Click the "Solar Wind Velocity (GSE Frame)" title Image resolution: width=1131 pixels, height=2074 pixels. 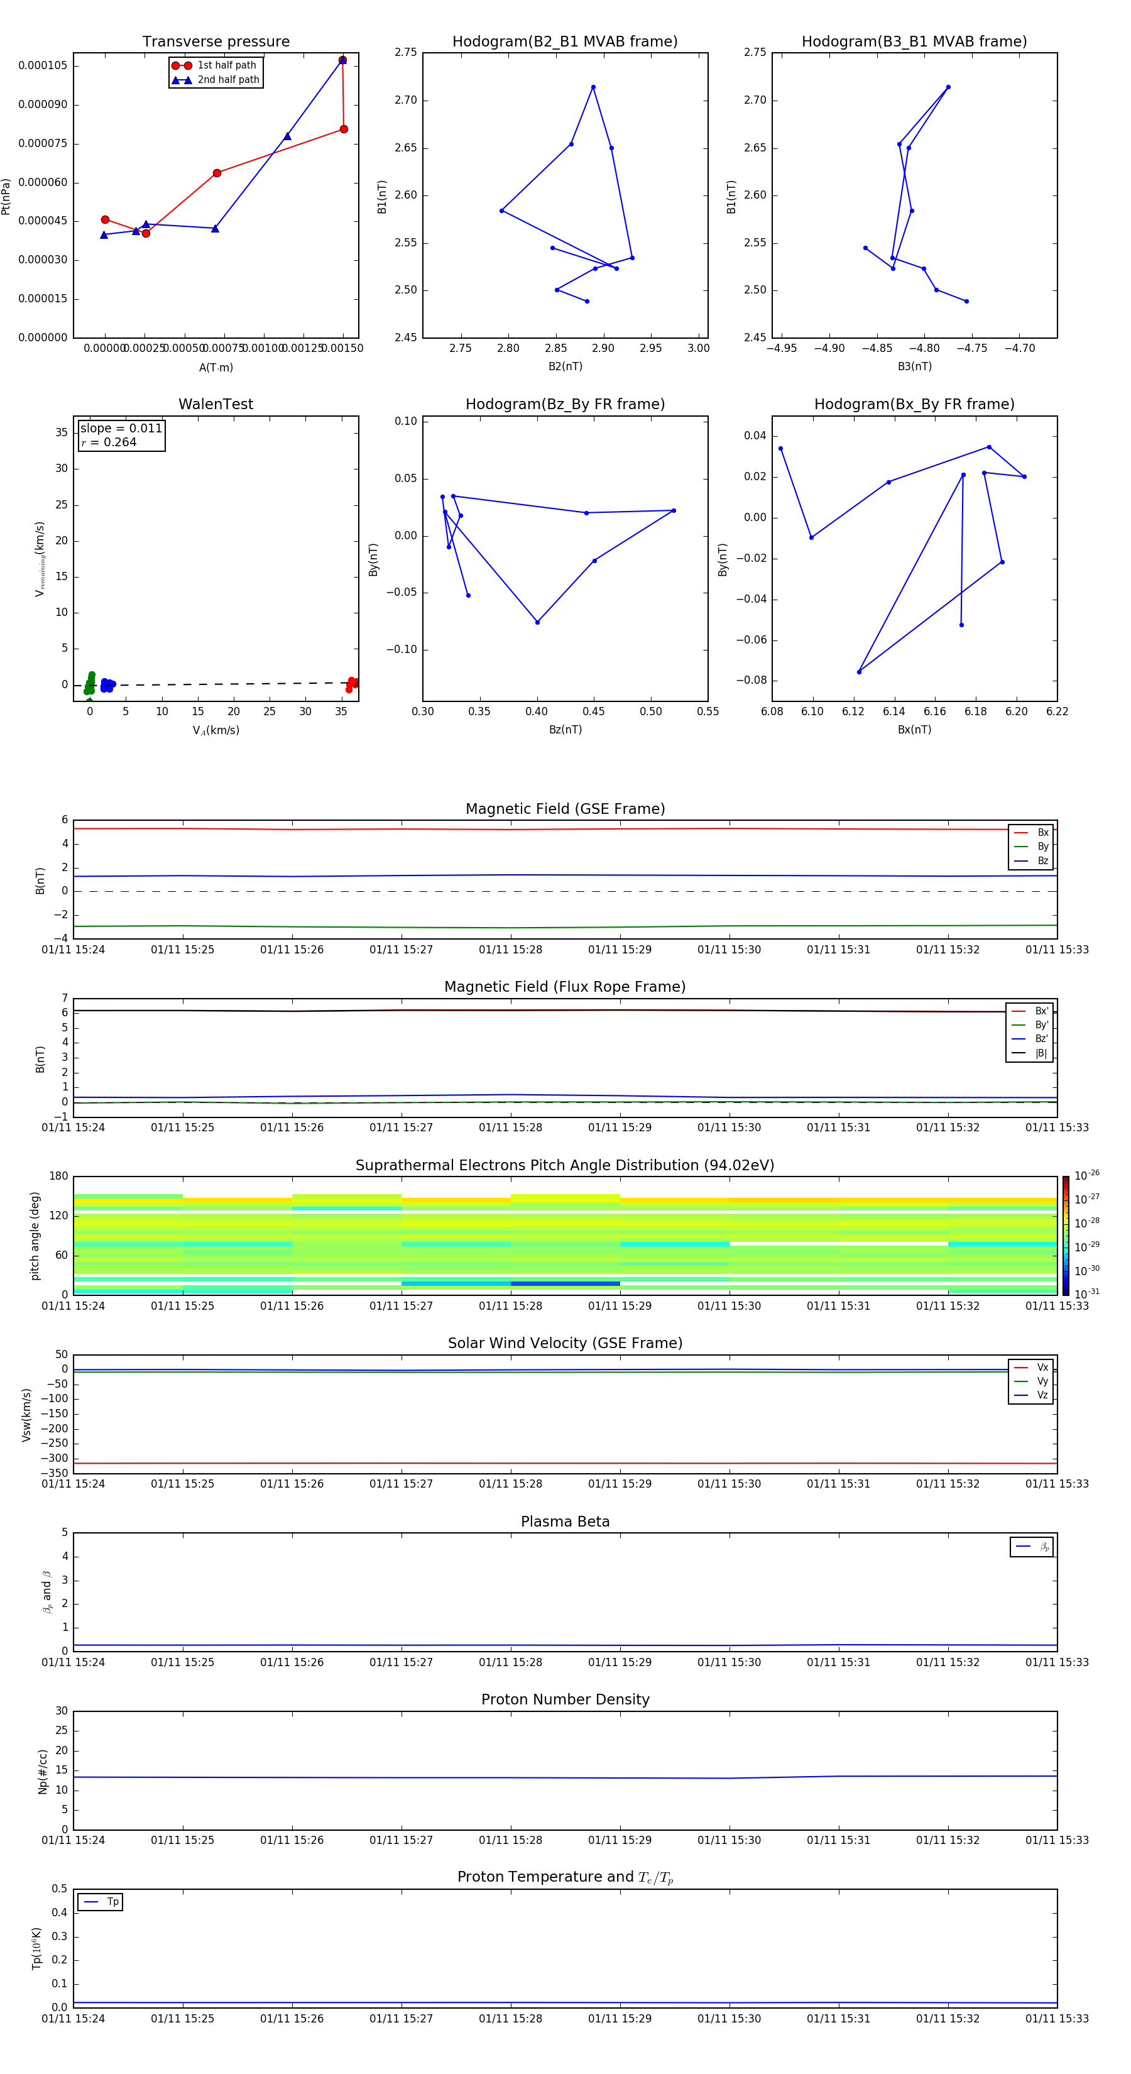point(565,1343)
